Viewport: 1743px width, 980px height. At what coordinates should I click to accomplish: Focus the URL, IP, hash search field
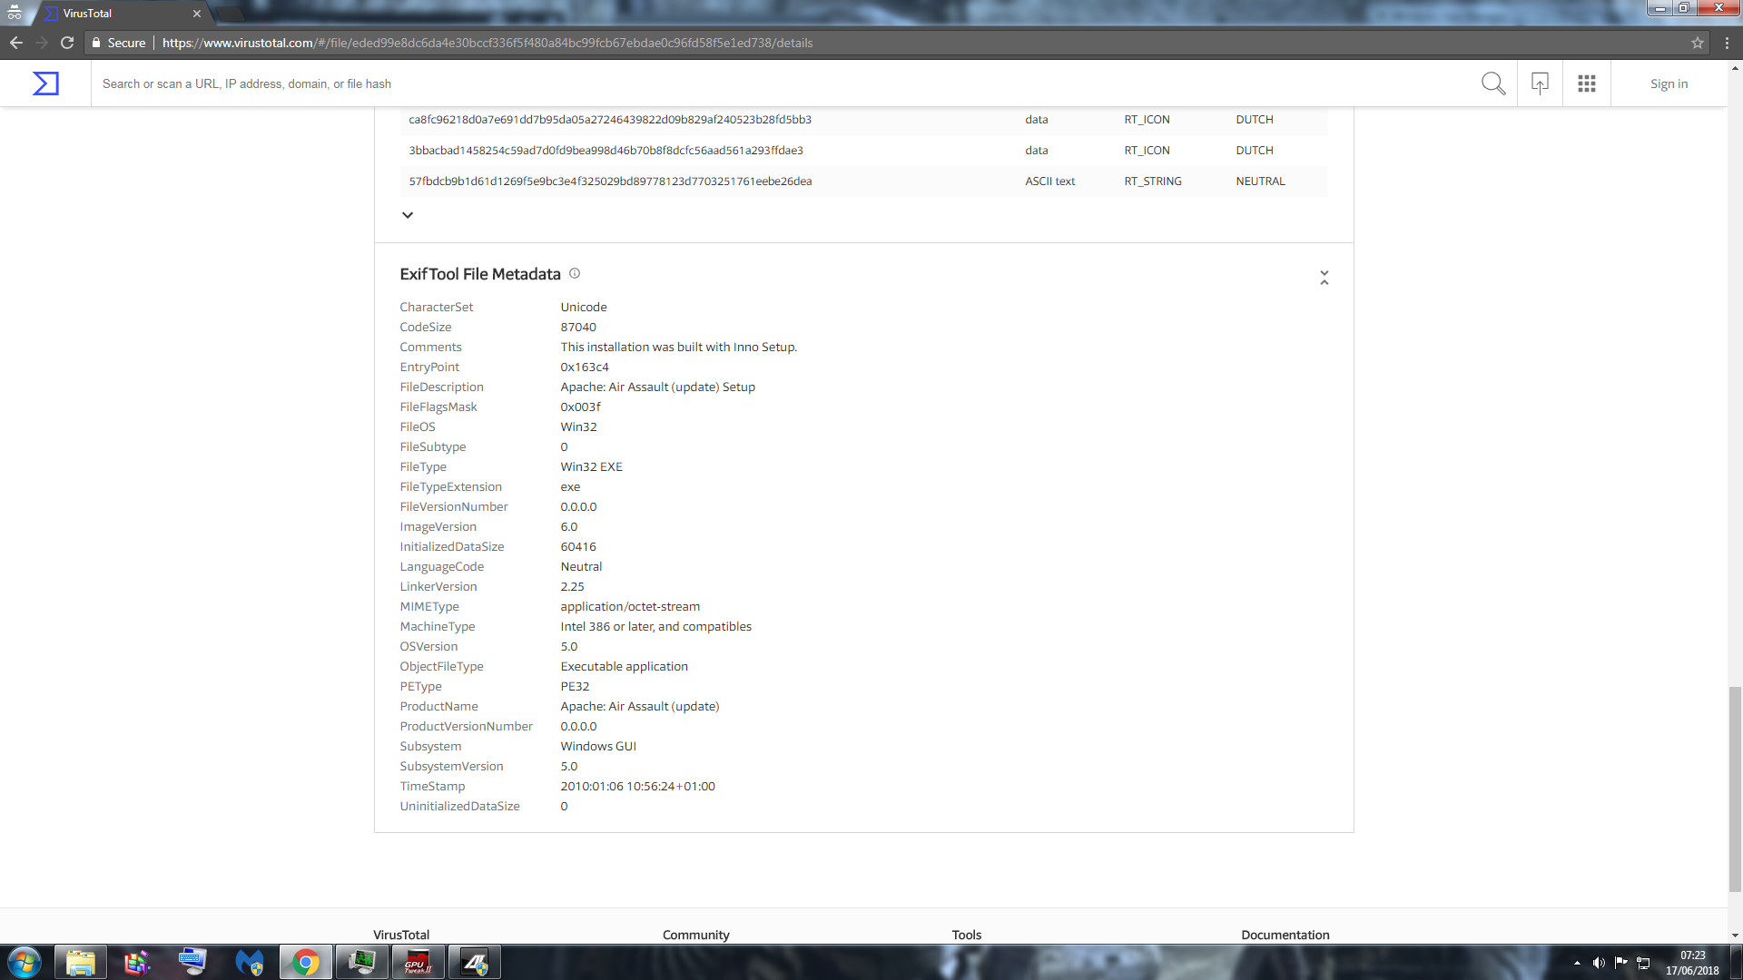pos(781,83)
